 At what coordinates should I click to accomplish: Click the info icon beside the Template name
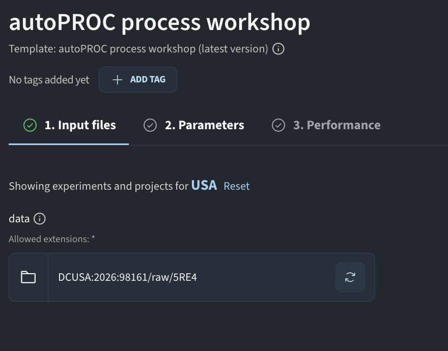278,49
